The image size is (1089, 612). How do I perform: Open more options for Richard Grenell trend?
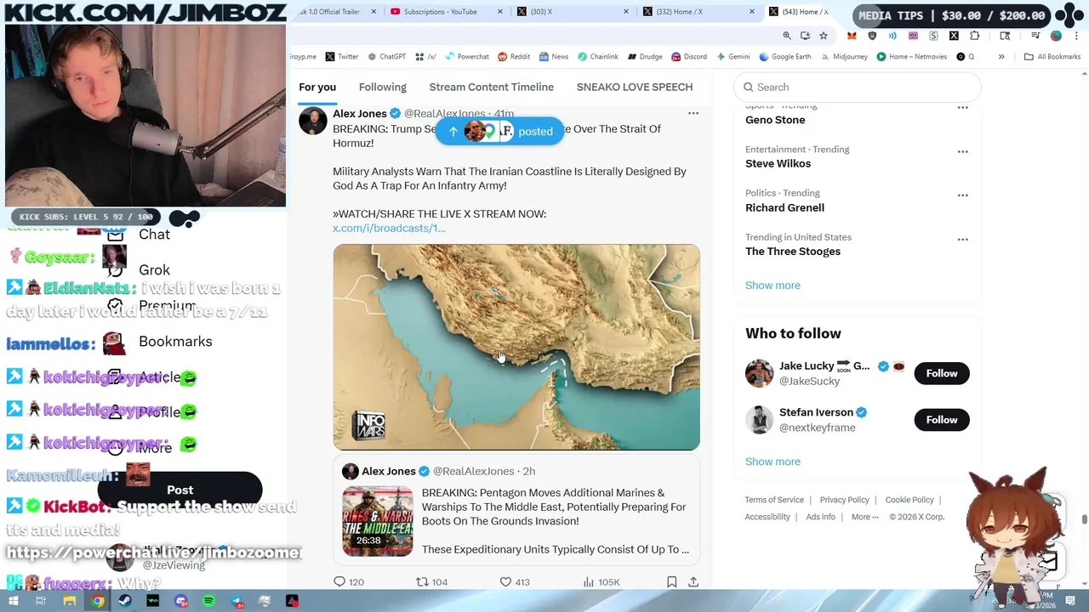[962, 195]
